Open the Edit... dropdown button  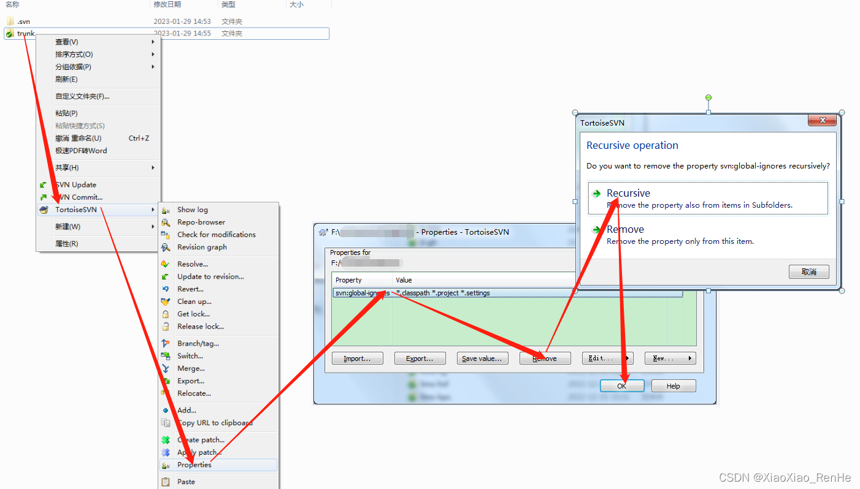(608, 358)
